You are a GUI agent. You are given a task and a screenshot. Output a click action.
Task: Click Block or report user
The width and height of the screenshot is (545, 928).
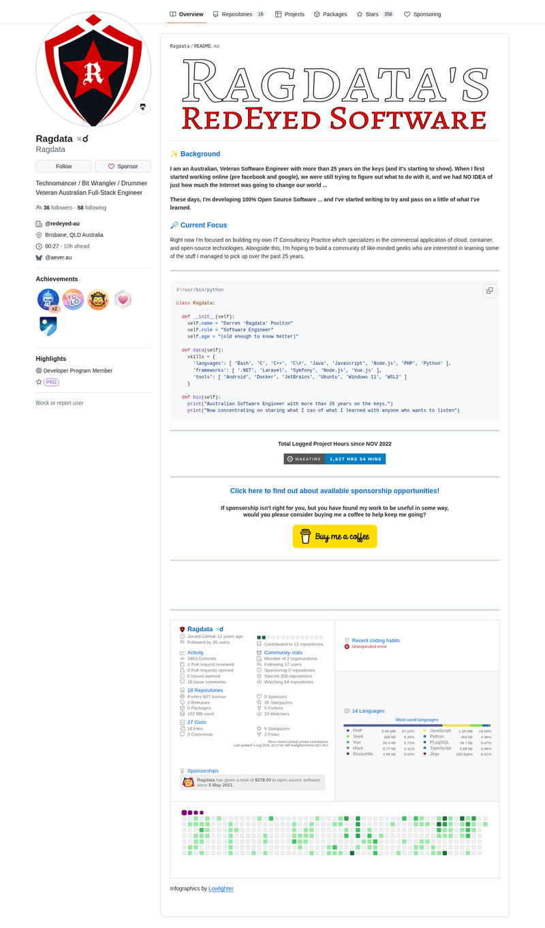coord(59,403)
